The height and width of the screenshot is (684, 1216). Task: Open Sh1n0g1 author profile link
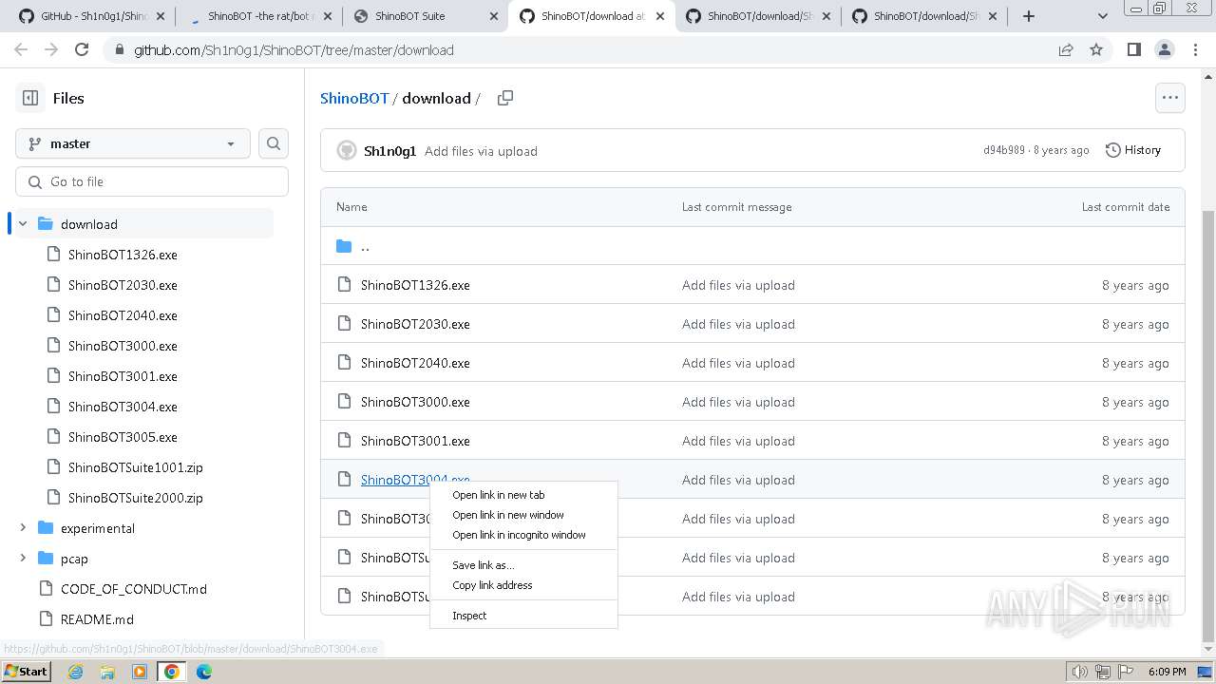point(389,151)
